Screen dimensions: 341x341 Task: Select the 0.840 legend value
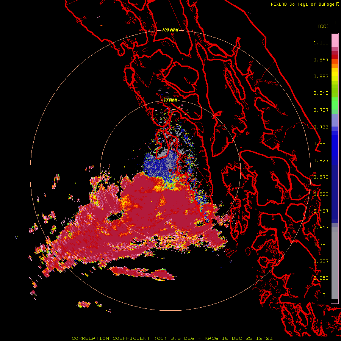point(321,93)
